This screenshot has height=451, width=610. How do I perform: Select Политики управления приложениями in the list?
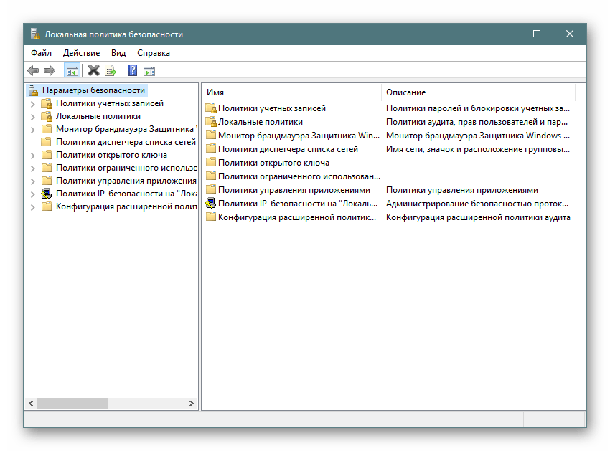pyautogui.click(x=294, y=190)
